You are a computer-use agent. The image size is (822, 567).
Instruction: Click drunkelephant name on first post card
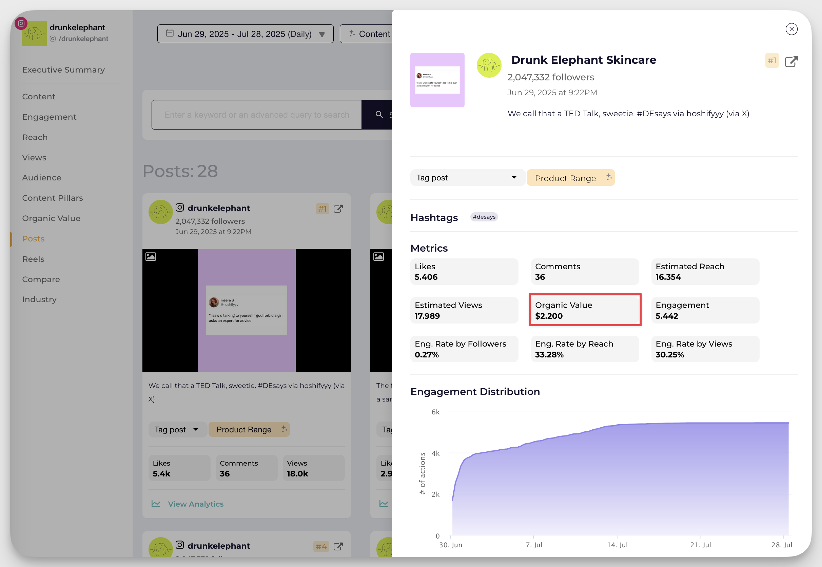pos(219,208)
